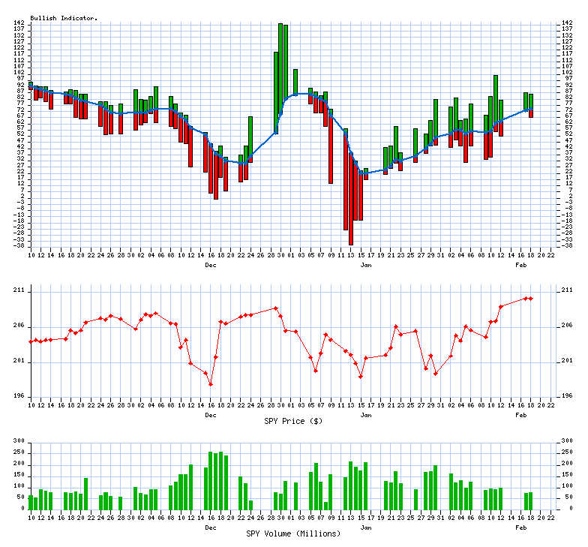This screenshot has height=547, width=588.
Task: Click the first green bar in volume chart
Action: click(x=31, y=501)
